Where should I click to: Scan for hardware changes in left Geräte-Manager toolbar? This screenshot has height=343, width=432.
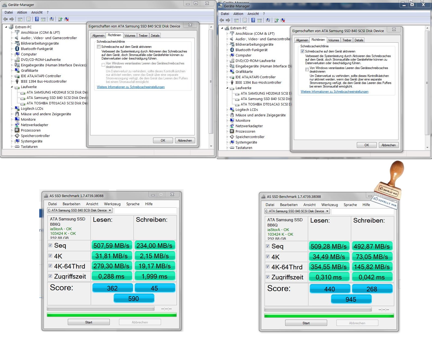51,19
